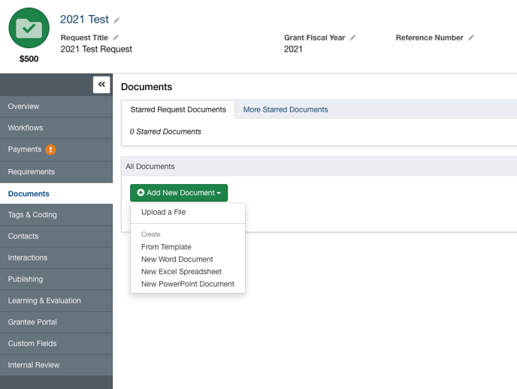Viewport: 517px width, 389px height.
Task: Click the 2021 fiscal year value
Action: click(293, 49)
